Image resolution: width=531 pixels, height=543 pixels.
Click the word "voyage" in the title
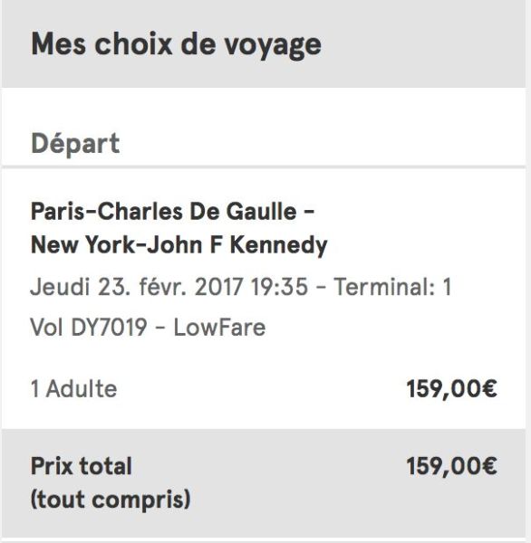point(272,46)
